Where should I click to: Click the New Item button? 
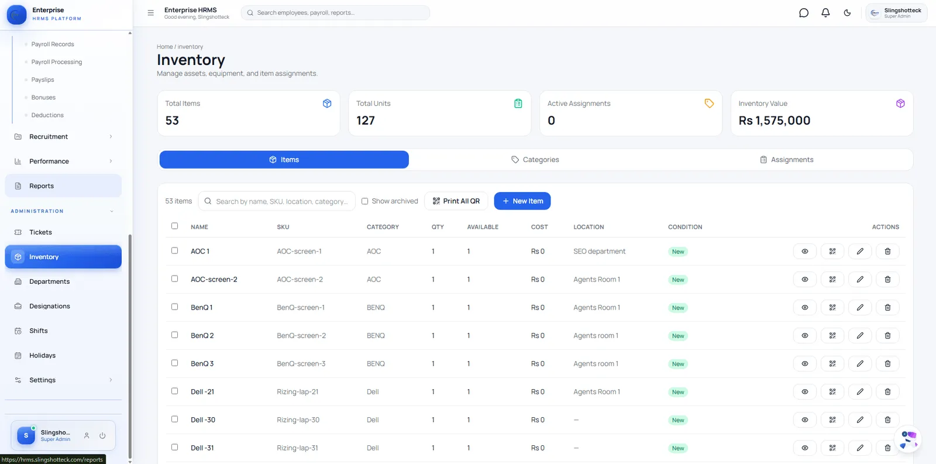tap(522, 201)
